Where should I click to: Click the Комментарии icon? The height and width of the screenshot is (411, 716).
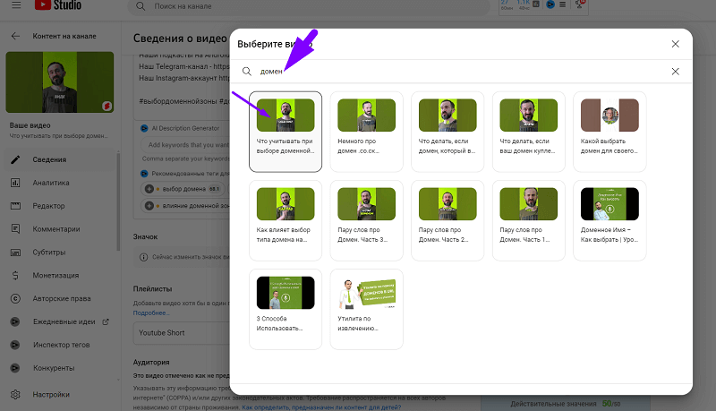[15, 229]
